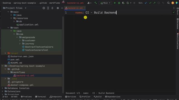The image size is (179, 100).
Task: Click spring-boot-example in navigation breadcrumb
Action: point(25,3)
